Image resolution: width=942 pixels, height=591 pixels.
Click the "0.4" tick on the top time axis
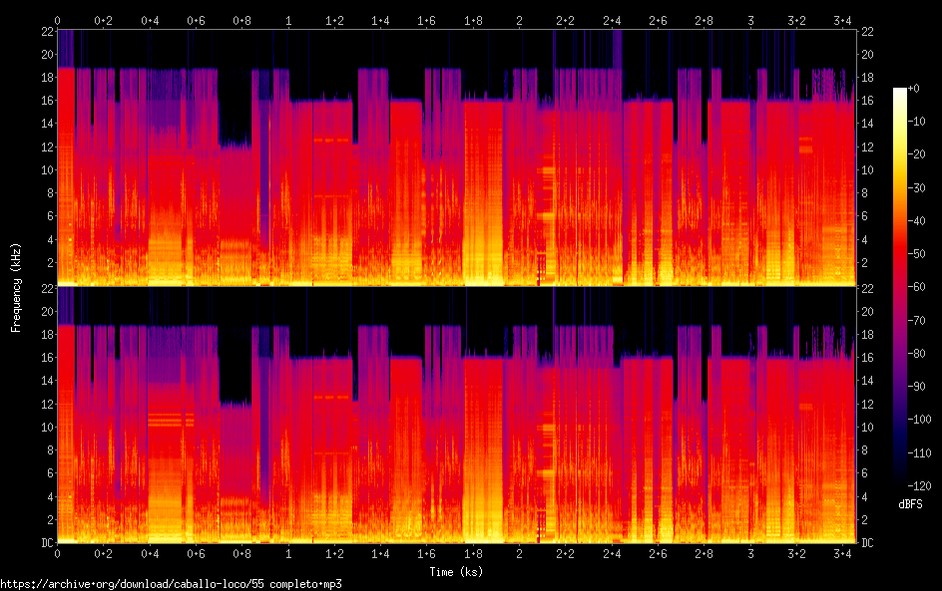(x=150, y=20)
